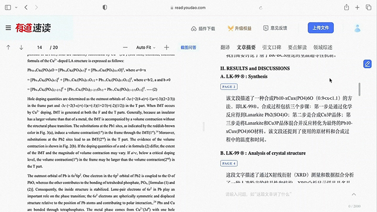The height and width of the screenshot is (212, 377).
Task: Jump to PAGE 2 reference tag
Action: [229, 86]
